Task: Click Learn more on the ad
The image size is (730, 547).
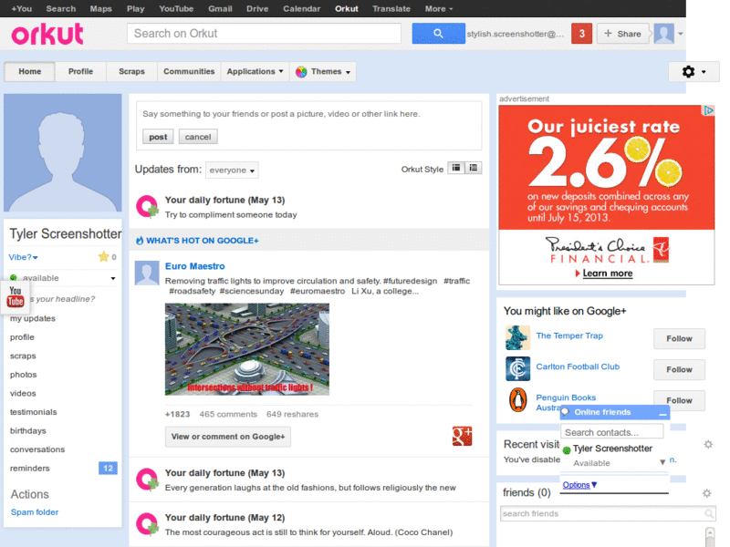Action: tap(607, 273)
